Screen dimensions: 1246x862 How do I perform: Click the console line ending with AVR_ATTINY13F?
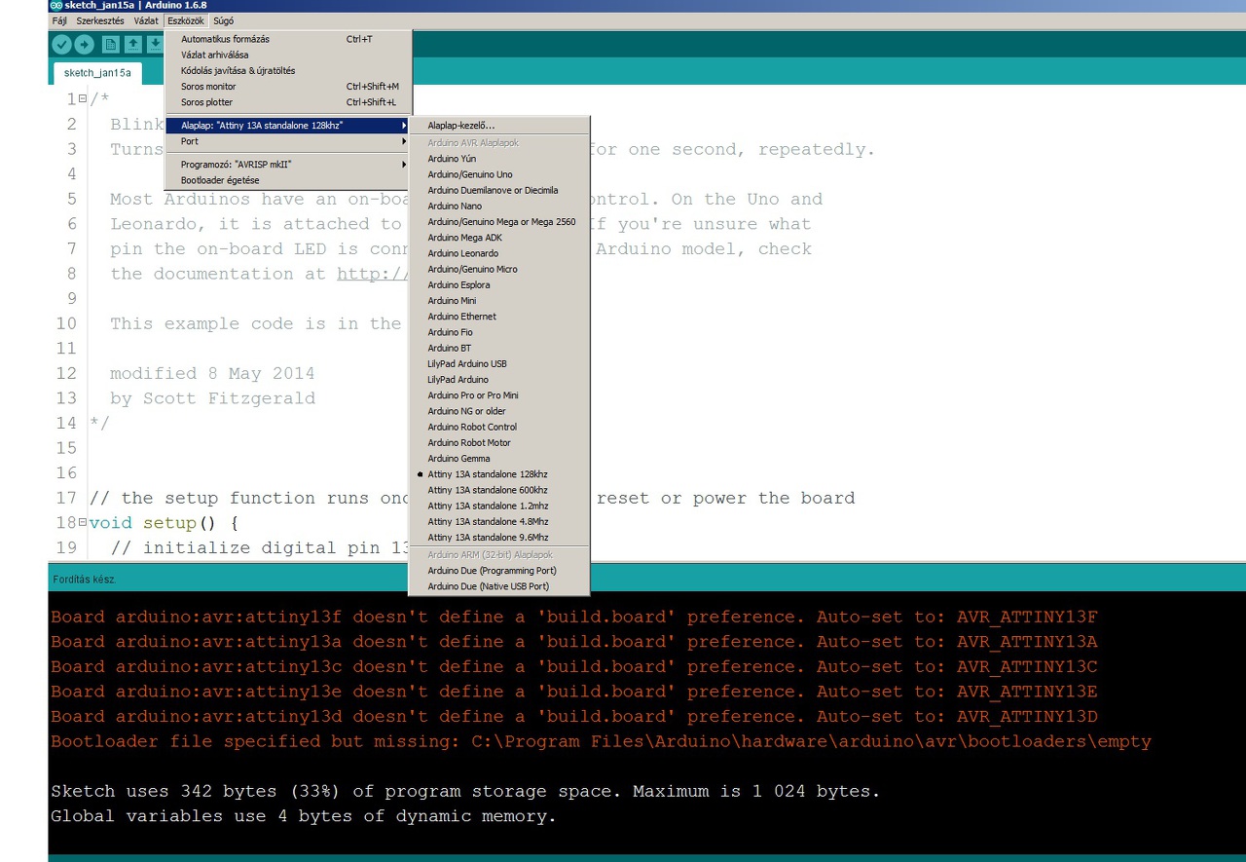[x=574, y=617]
